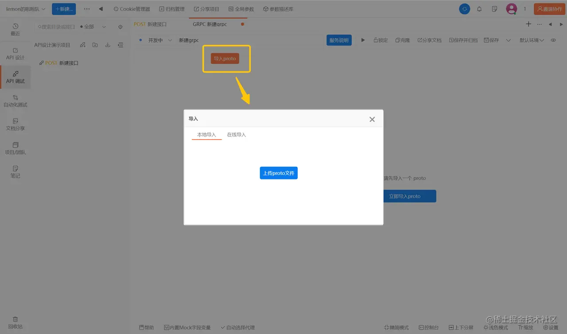
Task: Switch to the 在线导入 tab
Action: coord(237,135)
